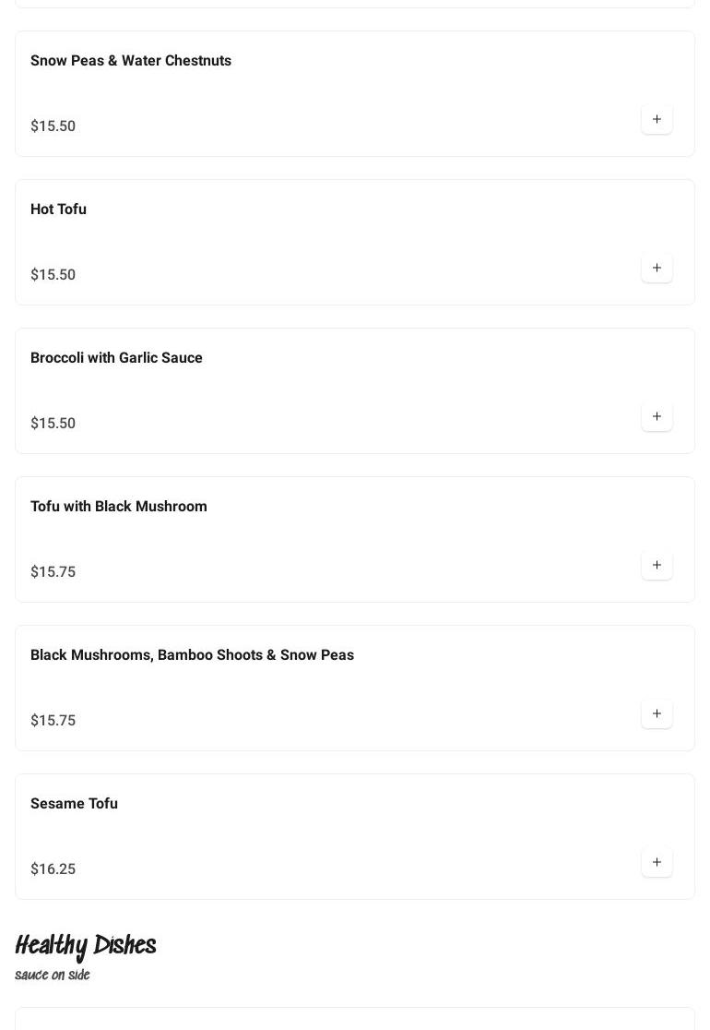Add Snow Peas & Water Chestnuts with plus icon
This screenshot has height=1030, width=710.
pyautogui.click(x=657, y=119)
